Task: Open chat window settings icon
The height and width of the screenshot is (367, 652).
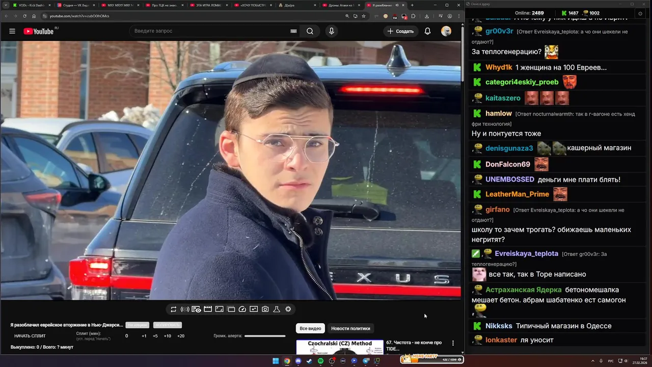Action: click(x=640, y=13)
